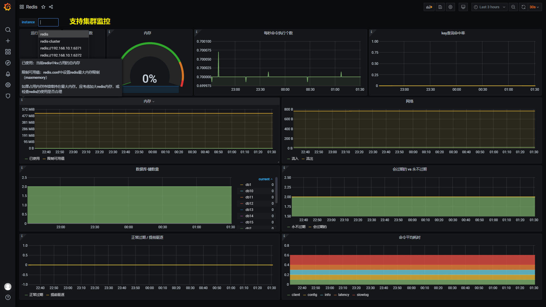Select redis-cluster from instance list
Image resolution: width=546 pixels, height=307 pixels.
click(50, 42)
